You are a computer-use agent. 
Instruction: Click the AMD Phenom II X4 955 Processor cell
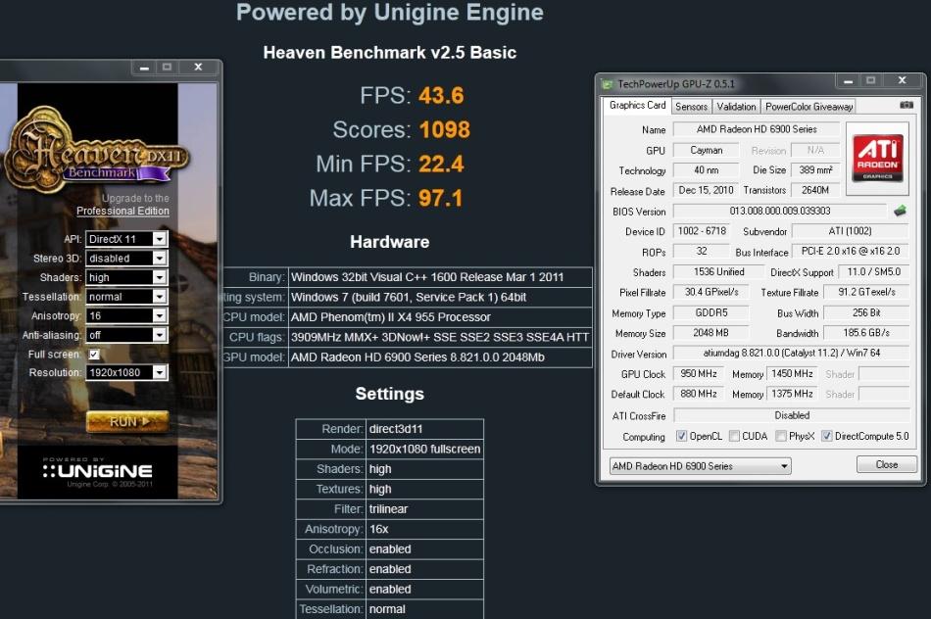(440, 317)
